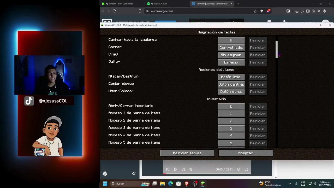Image resolution: width=334 pixels, height=188 pixels.
Task: Open site info icon beside aternos.org URL
Action: coord(147,11)
